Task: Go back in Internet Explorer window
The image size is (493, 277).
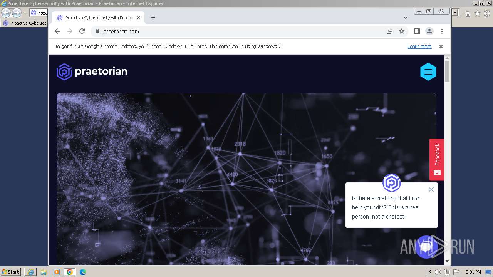Action: [x=6, y=13]
